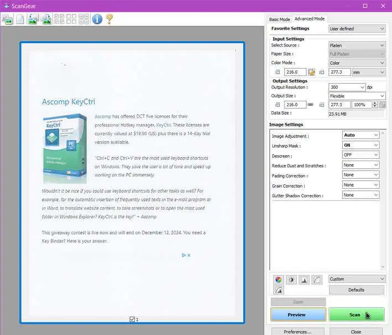Screen dimensions: 392x335
Task: Click the uncheck all frames icon
Action: 71,19
